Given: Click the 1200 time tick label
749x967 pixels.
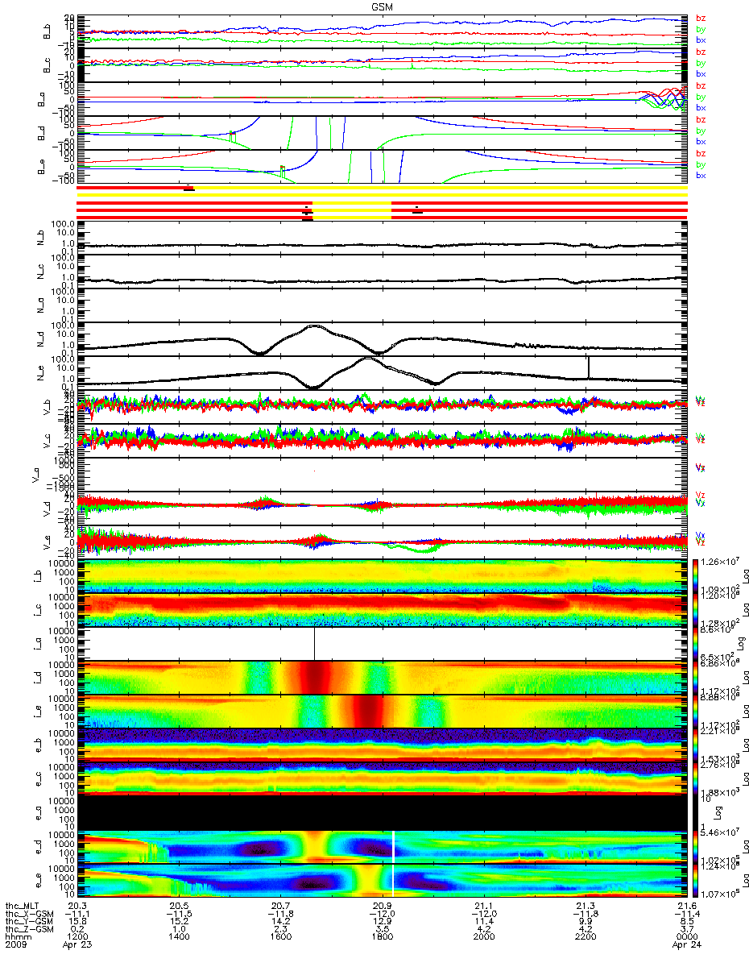Looking at the screenshot, I should tap(78, 937).
